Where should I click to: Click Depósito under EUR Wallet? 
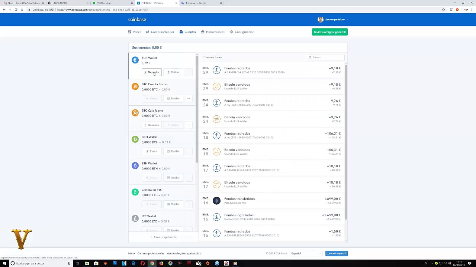click(x=152, y=72)
